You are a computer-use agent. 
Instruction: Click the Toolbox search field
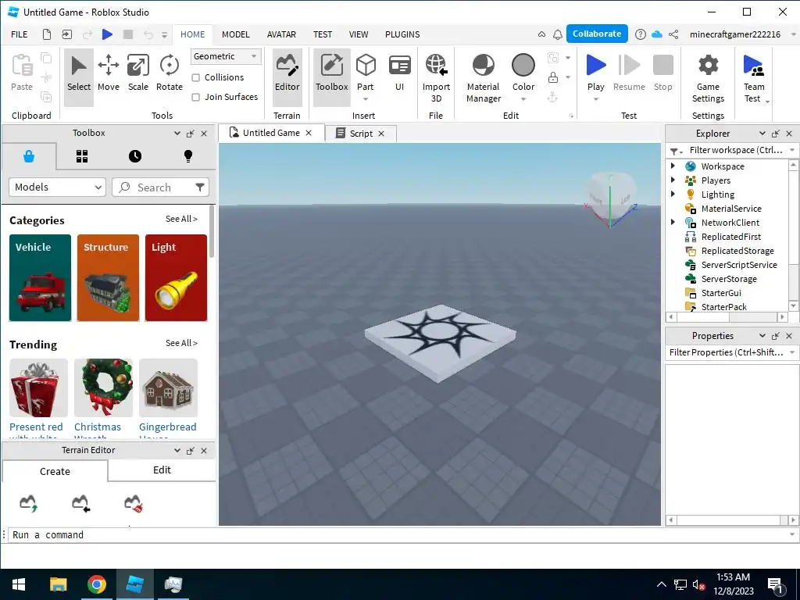pyautogui.click(x=160, y=187)
